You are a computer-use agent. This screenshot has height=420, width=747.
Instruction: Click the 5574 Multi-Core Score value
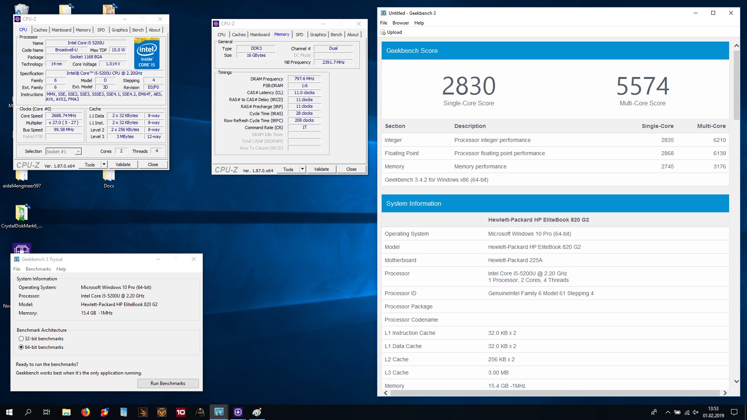pos(643,86)
